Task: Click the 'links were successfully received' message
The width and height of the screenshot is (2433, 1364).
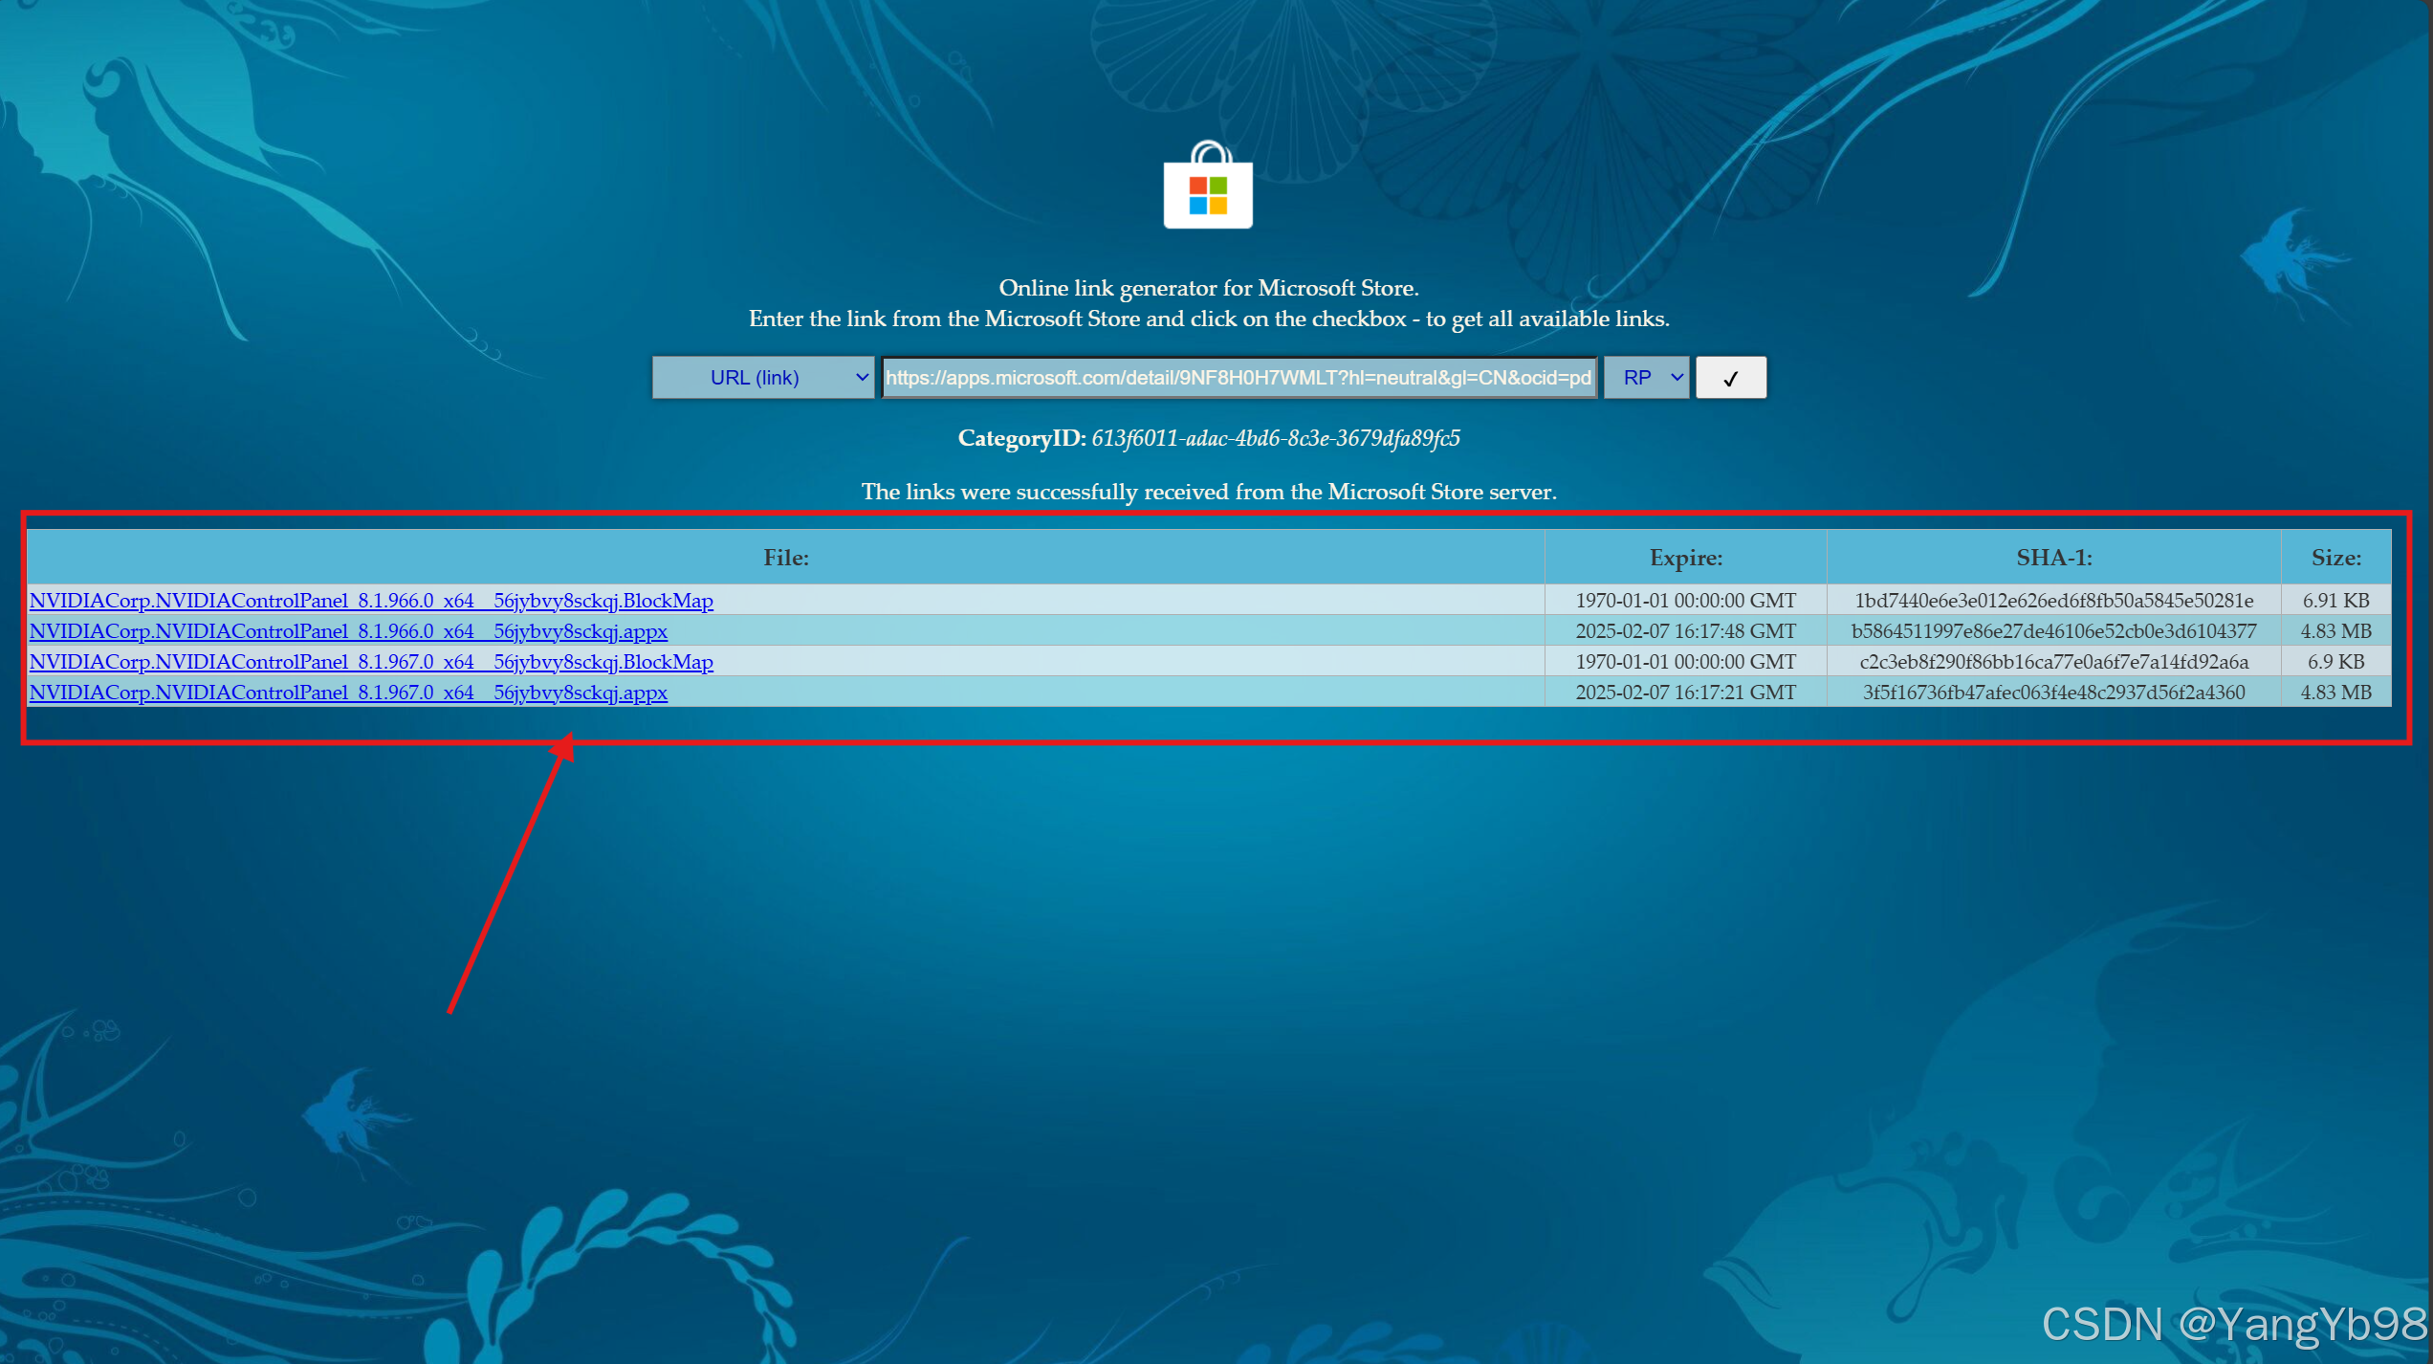Action: (x=1209, y=492)
